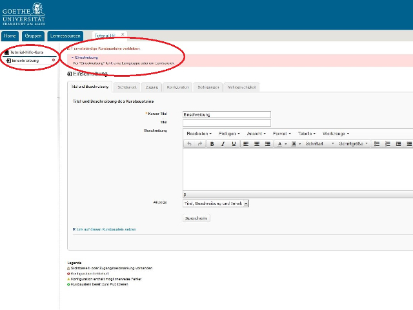Click the undo arrow in editor toolbar
Screen dimensions: 413x310
[189, 144]
